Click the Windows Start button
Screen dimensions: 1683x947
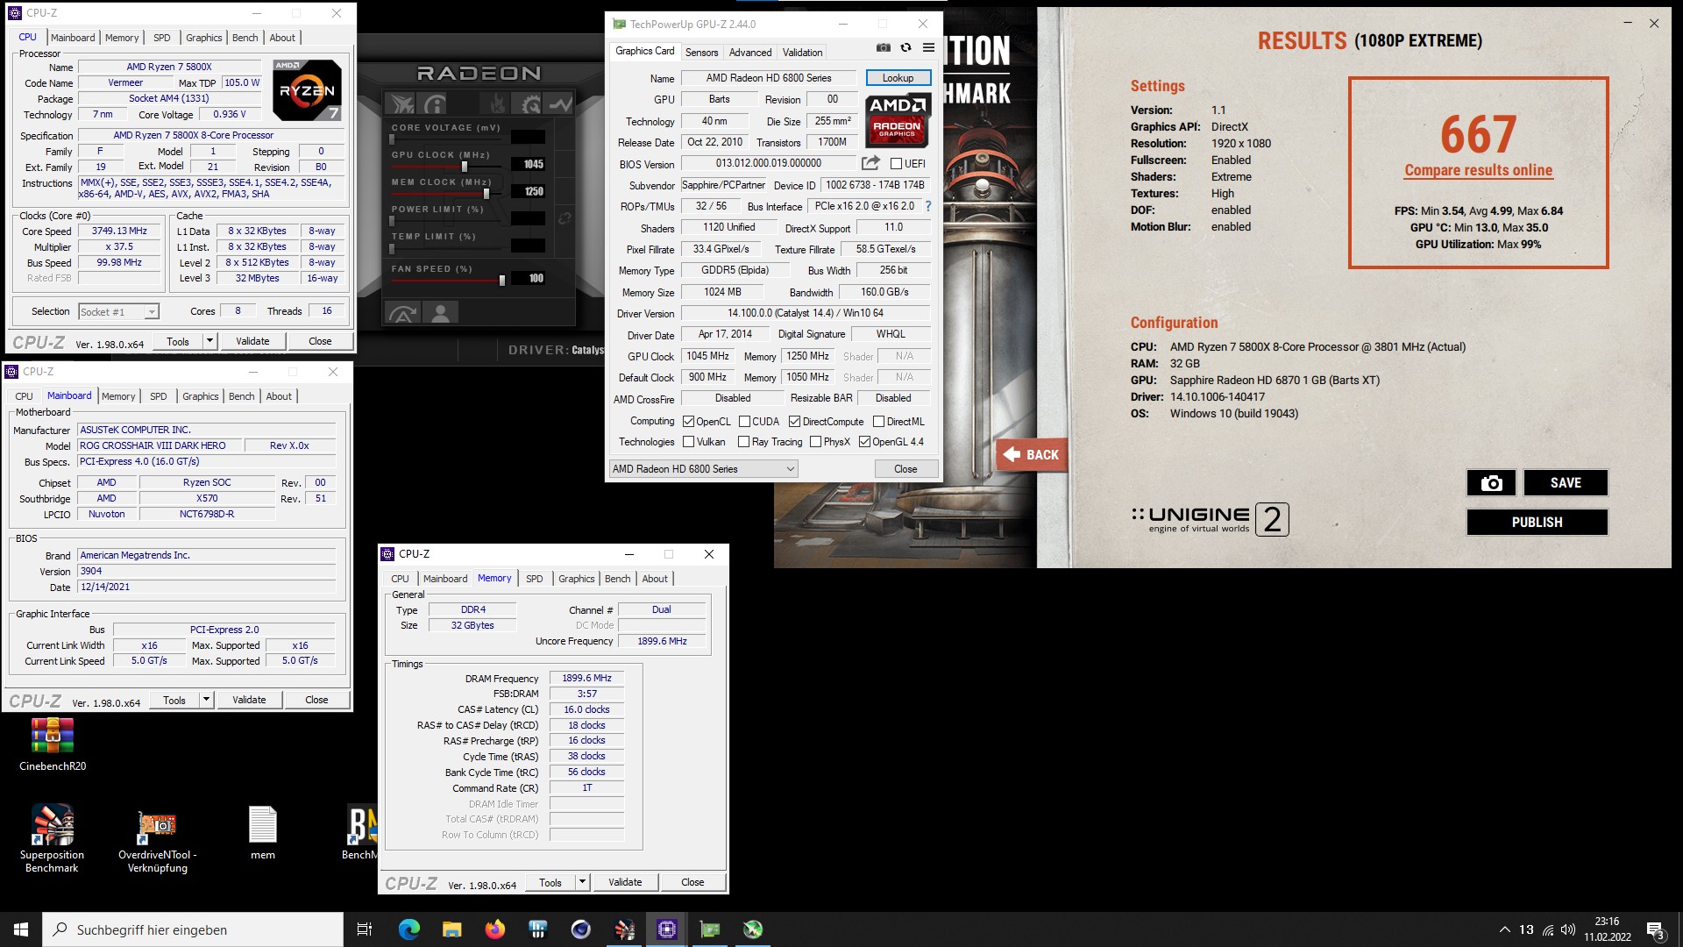click(21, 929)
